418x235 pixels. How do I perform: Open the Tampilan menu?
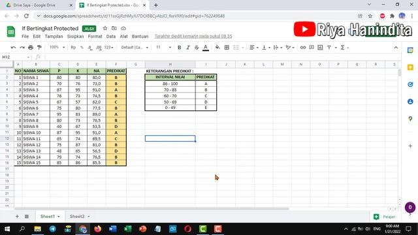[54, 37]
